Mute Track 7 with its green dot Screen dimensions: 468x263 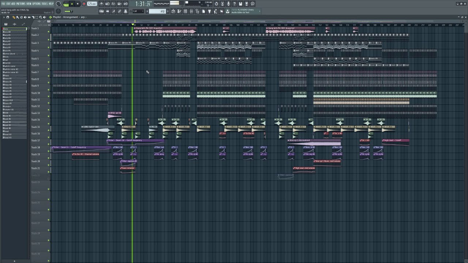[x=49, y=75]
